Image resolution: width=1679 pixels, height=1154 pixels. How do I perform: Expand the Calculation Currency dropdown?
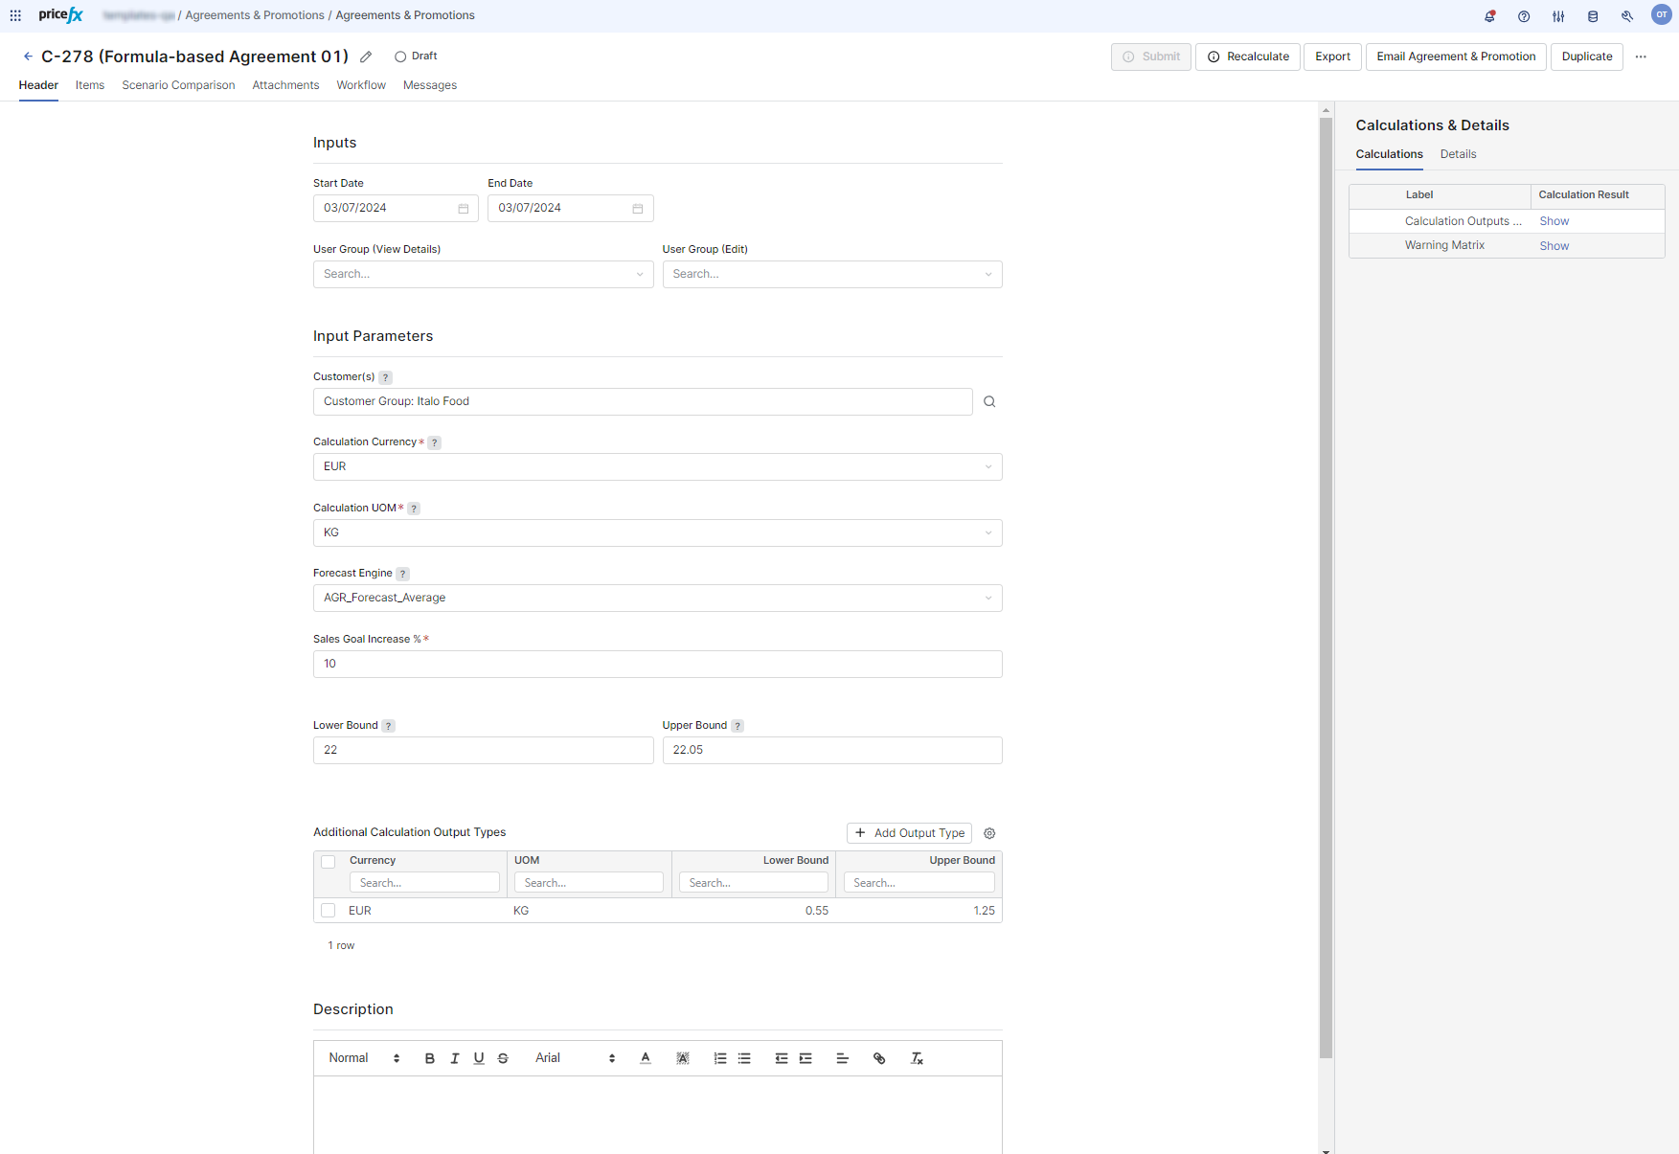[987, 467]
